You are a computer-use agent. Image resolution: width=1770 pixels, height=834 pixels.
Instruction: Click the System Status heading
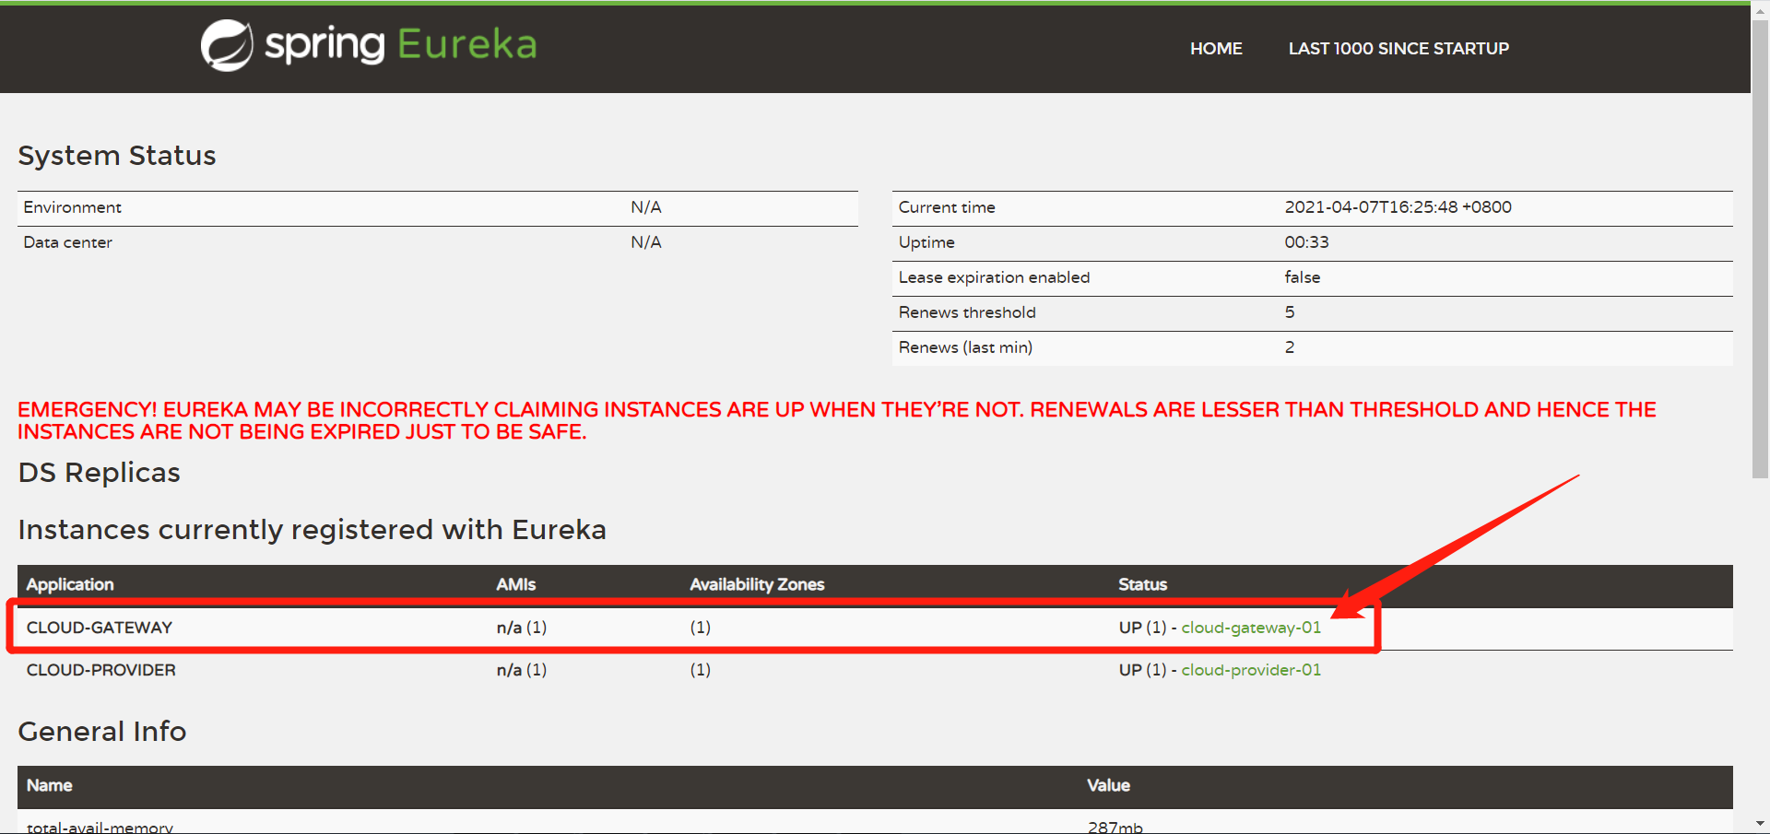point(117,156)
